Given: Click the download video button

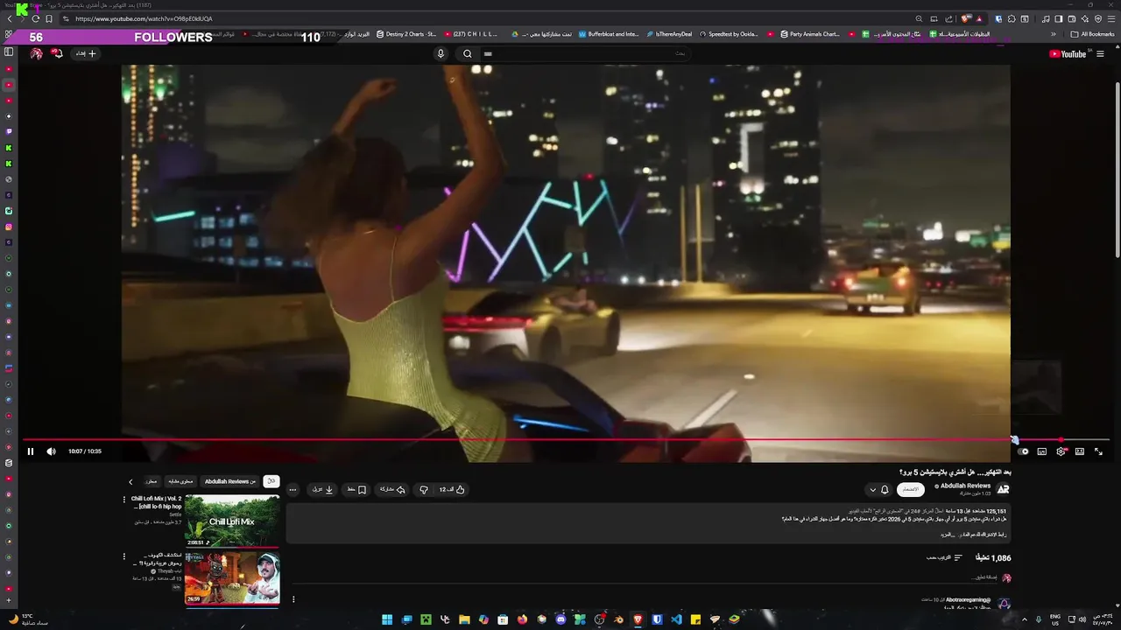Looking at the screenshot, I should (x=323, y=490).
